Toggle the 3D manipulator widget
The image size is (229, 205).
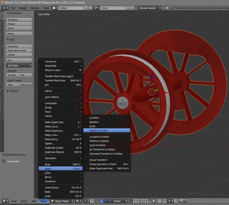(x=97, y=201)
